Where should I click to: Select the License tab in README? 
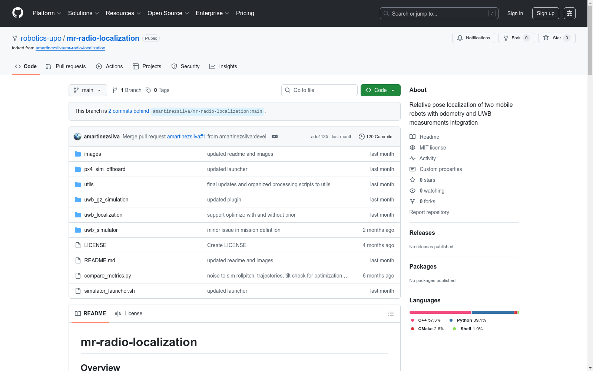click(x=129, y=313)
